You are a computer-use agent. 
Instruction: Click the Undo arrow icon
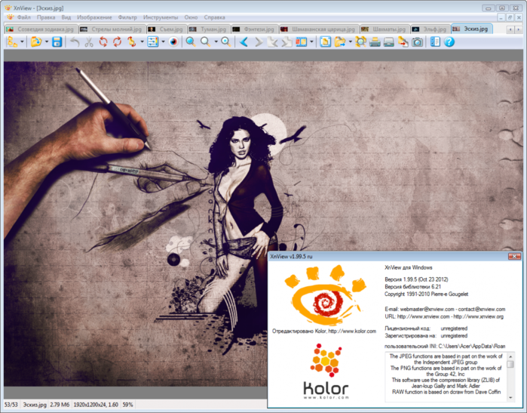[x=75, y=42]
